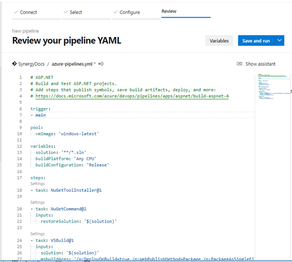The width and height of the screenshot is (292, 262).
Task: Open Settings for the NuGetCommand@2 task
Action: pyautogui.click(x=37, y=203)
